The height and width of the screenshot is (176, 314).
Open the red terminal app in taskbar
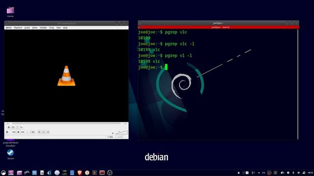102,173
